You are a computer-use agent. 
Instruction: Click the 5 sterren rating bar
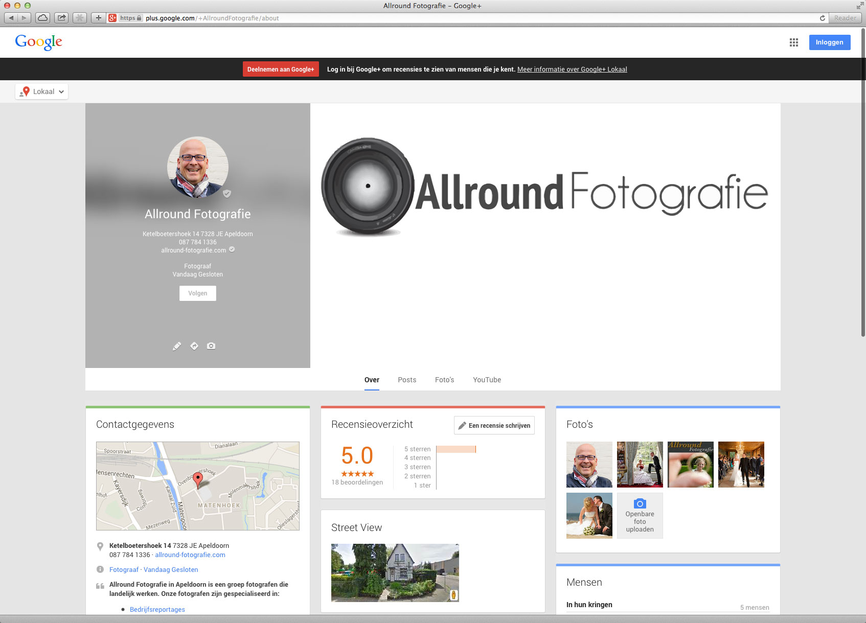coord(455,449)
